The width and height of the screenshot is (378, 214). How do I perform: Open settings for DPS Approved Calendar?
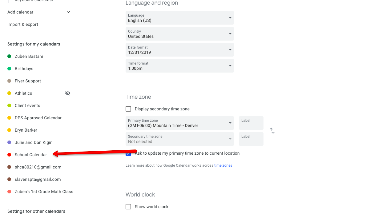coord(38,118)
